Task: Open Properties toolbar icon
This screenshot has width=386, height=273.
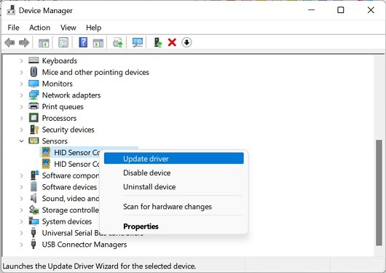Action: click(x=63, y=42)
